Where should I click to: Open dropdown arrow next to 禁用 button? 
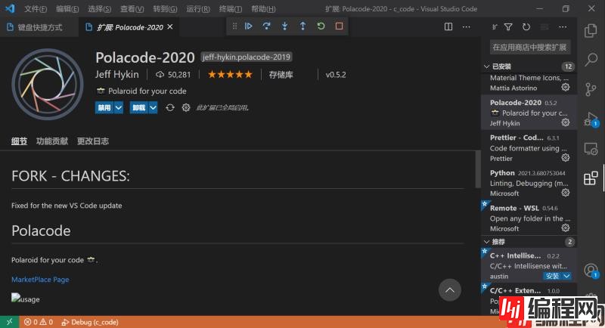(x=119, y=107)
